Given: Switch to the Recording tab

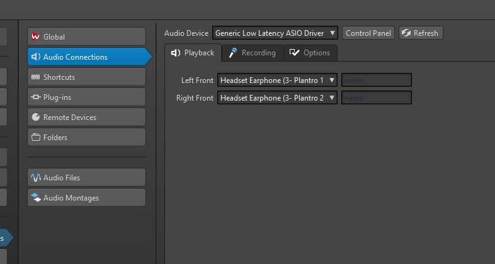Looking at the screenshot, I should pos(252,53).
